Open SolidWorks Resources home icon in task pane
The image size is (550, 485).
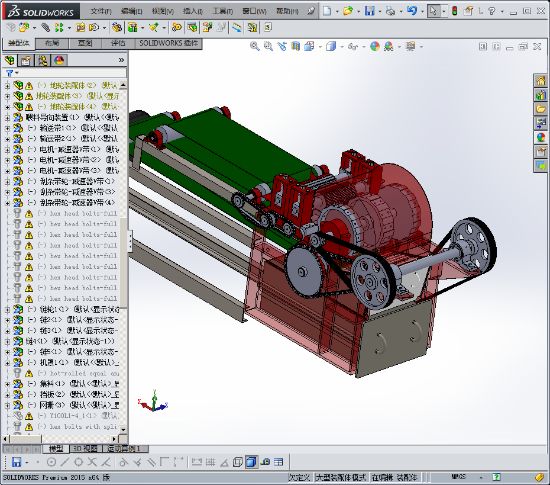[541, 81]
